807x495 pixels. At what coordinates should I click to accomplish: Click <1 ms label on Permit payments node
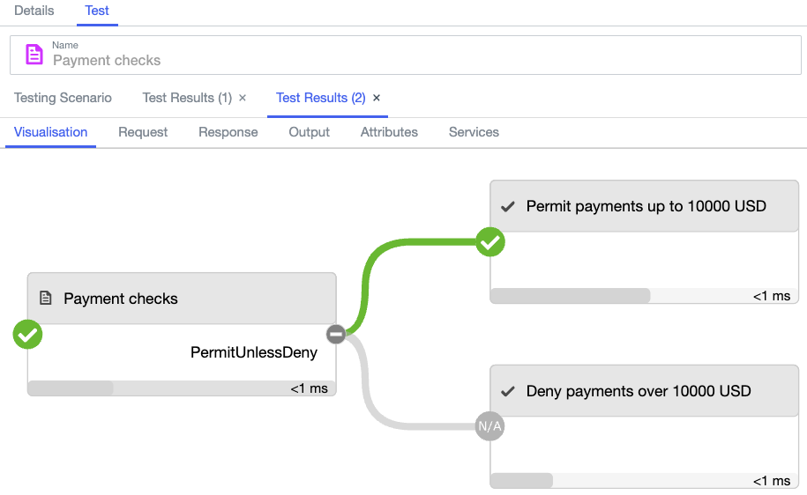click(x=772, y=296)
